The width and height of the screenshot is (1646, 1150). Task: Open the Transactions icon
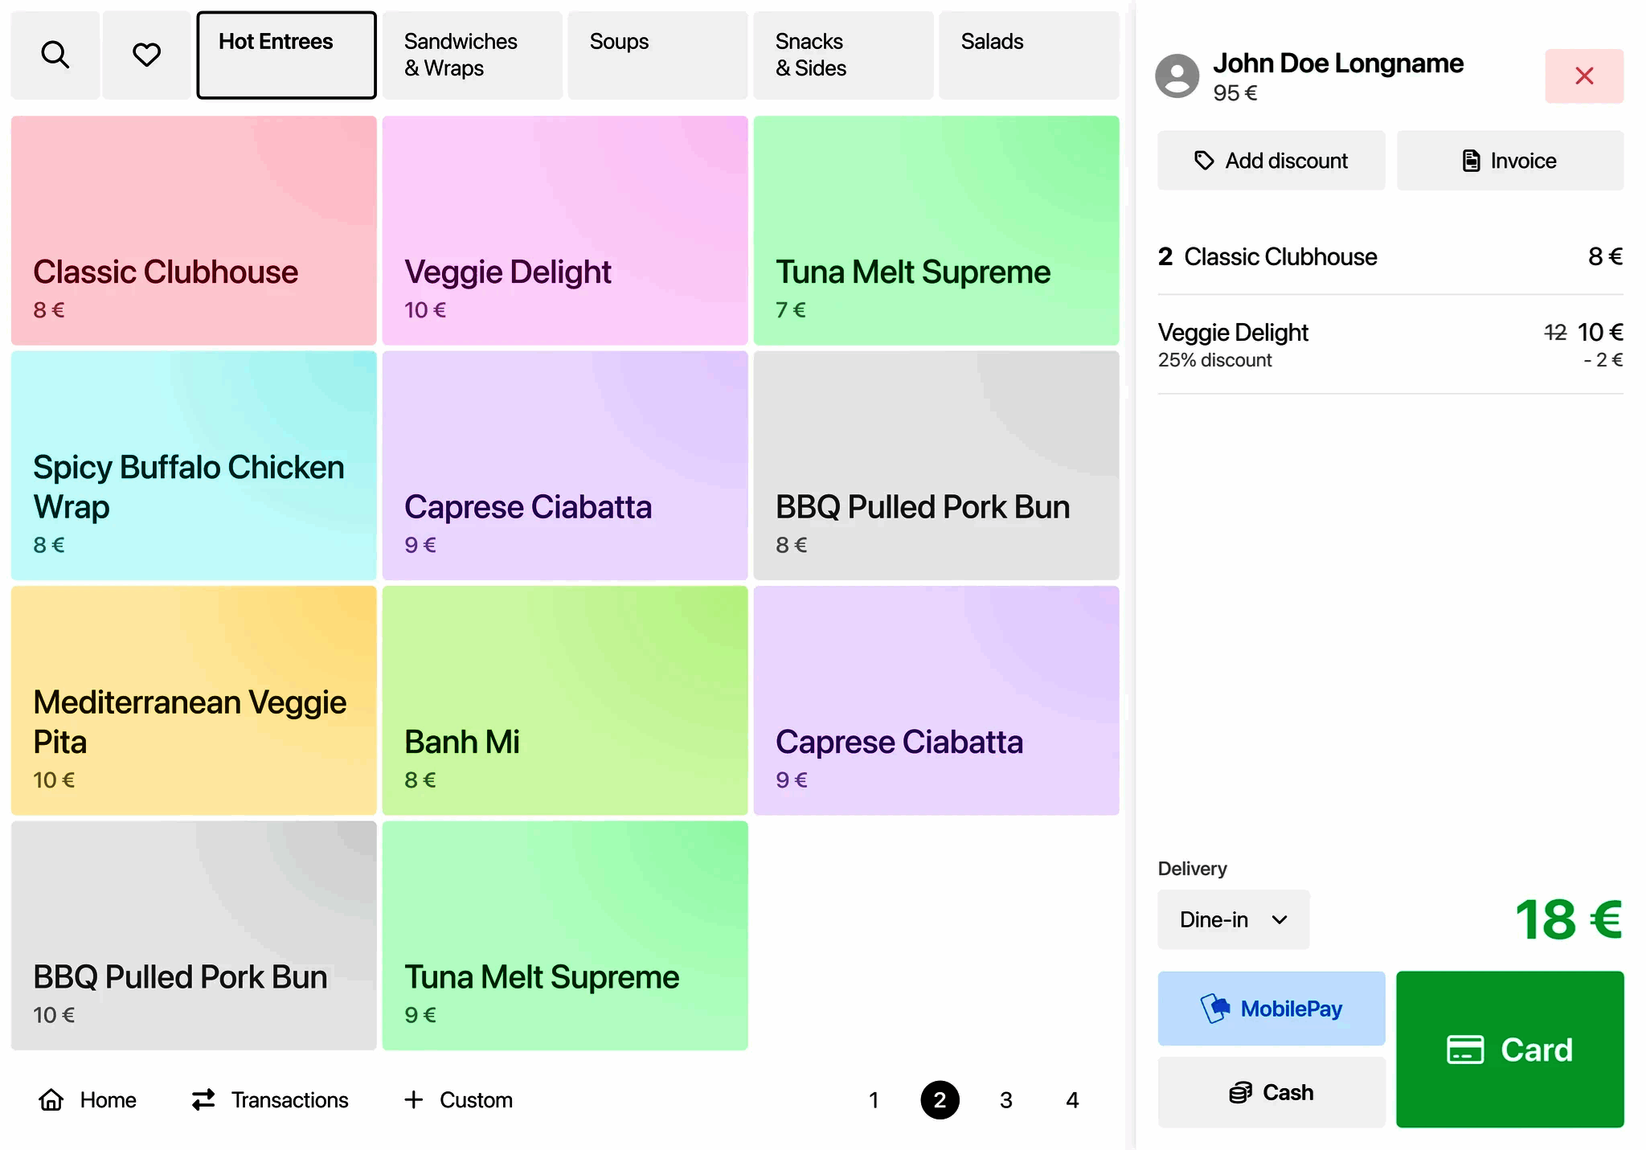click(x=204, y=1099)
